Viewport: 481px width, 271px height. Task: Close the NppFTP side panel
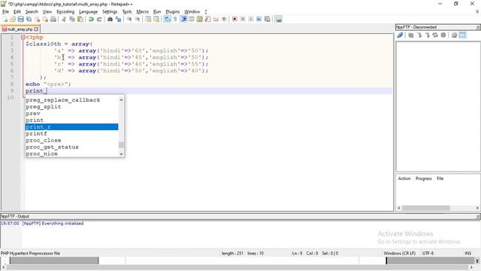point(478,27)
